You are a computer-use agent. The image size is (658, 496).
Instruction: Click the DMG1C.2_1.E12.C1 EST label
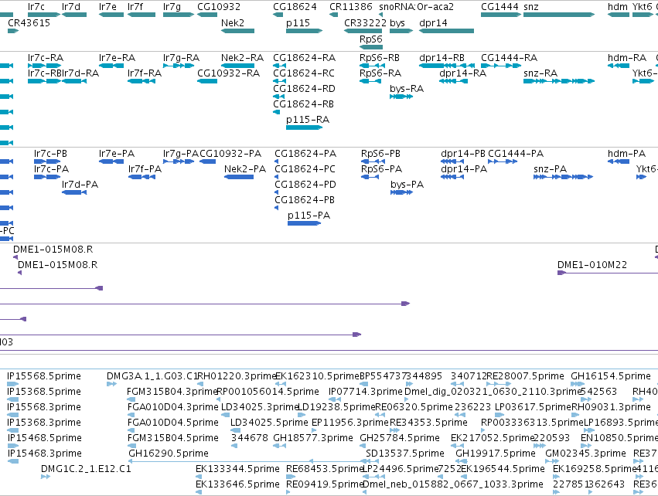[x=86, y=468]
